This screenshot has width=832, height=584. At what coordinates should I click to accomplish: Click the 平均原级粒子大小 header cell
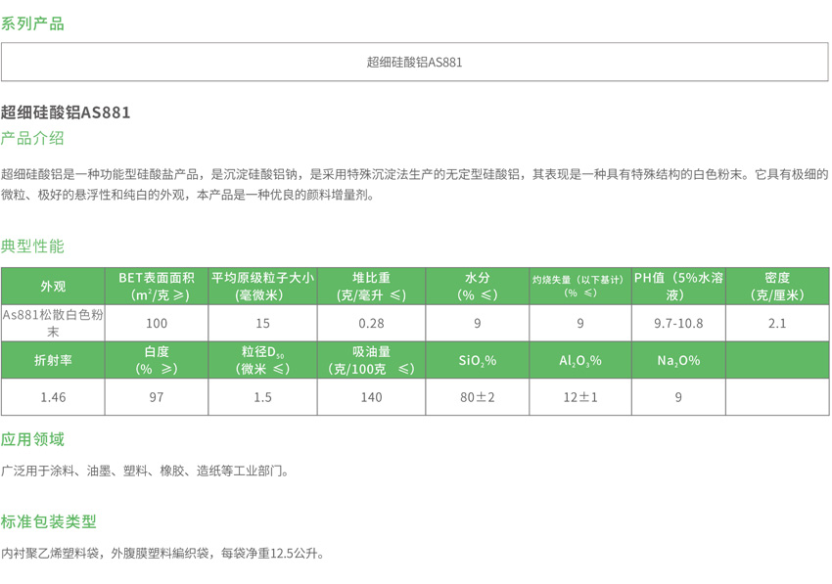(261, 286)
